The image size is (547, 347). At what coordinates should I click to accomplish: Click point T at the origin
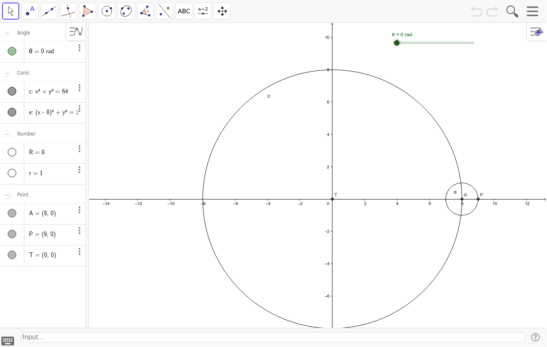coord(332,199)
